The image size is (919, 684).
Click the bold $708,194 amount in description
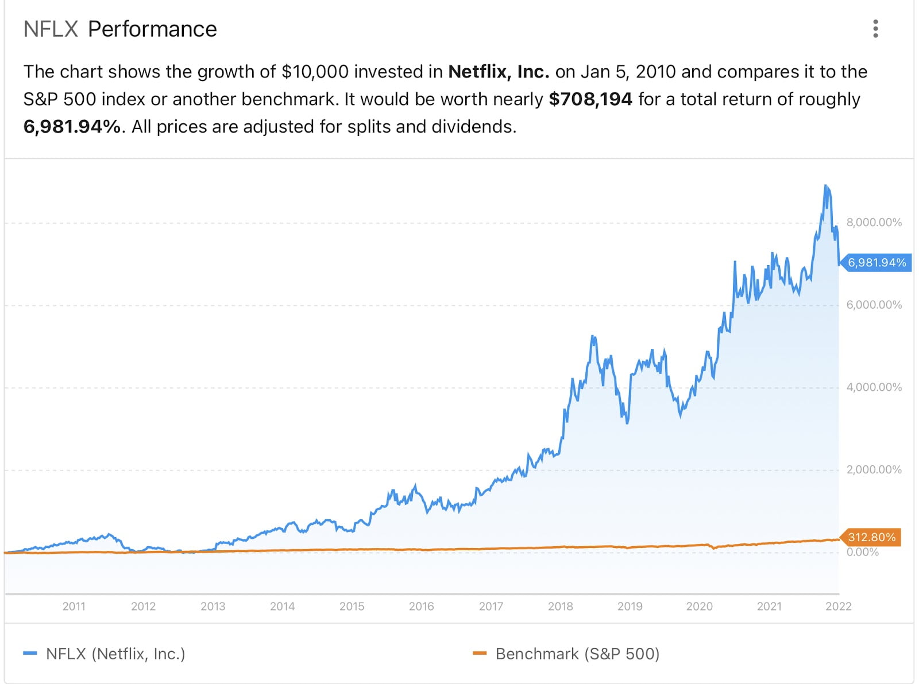click(590, 99)
